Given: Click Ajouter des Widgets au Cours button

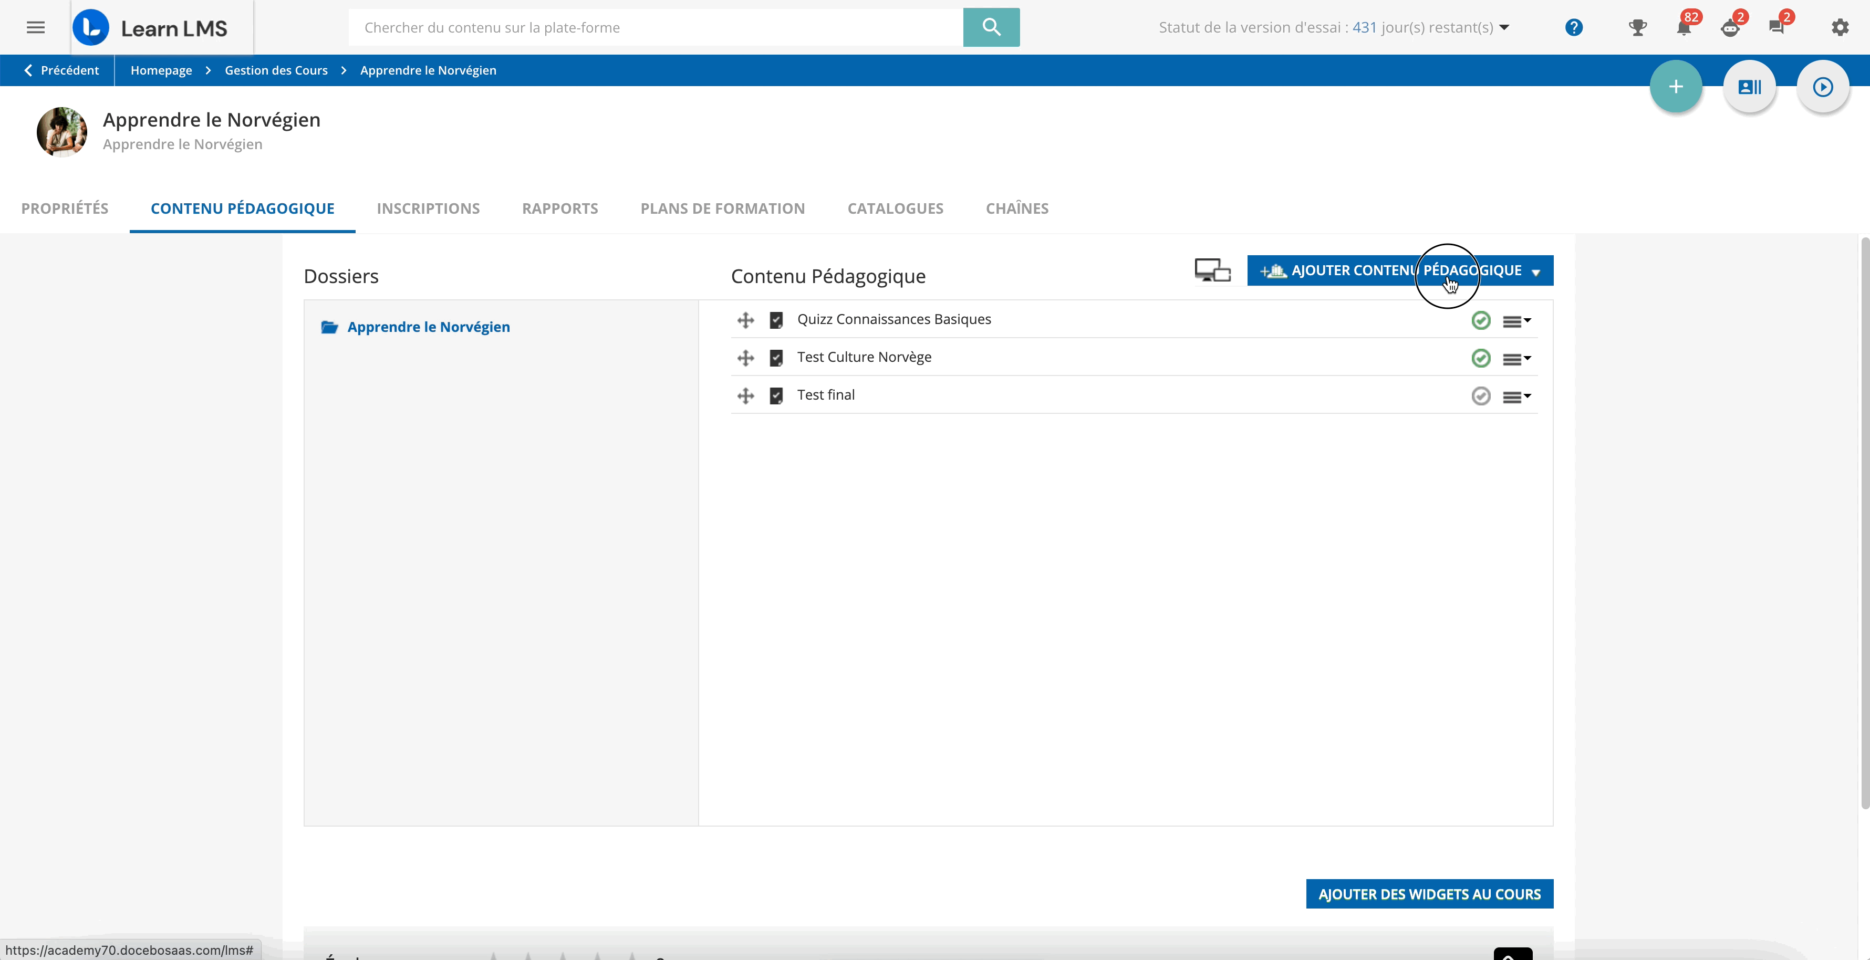Looking at the screenshot, I should coord(1429,894).
